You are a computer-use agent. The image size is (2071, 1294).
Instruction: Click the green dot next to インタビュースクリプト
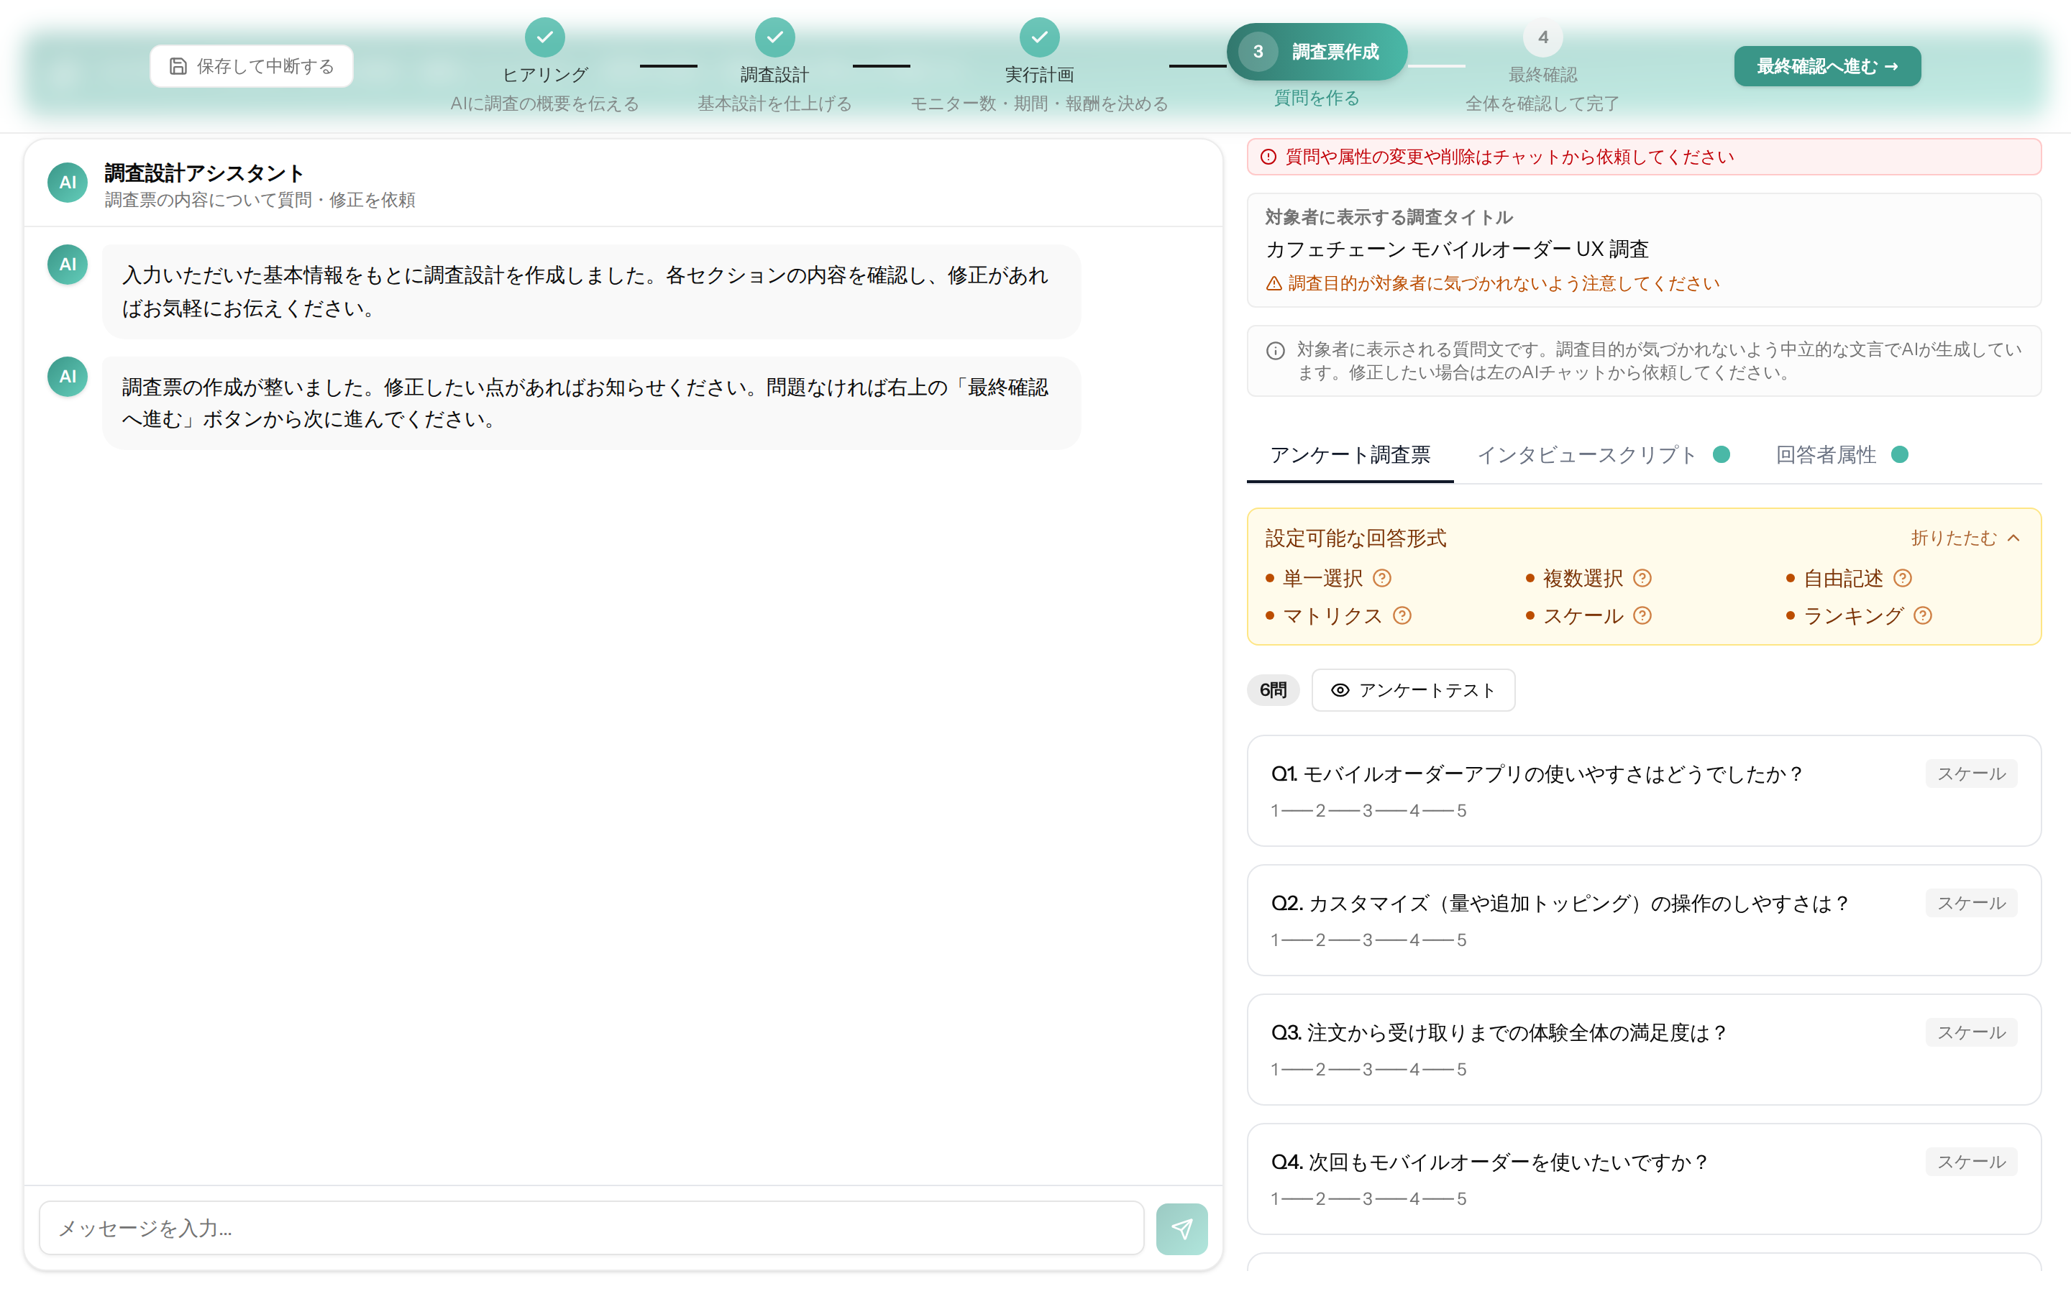(x=1721, y=454)
